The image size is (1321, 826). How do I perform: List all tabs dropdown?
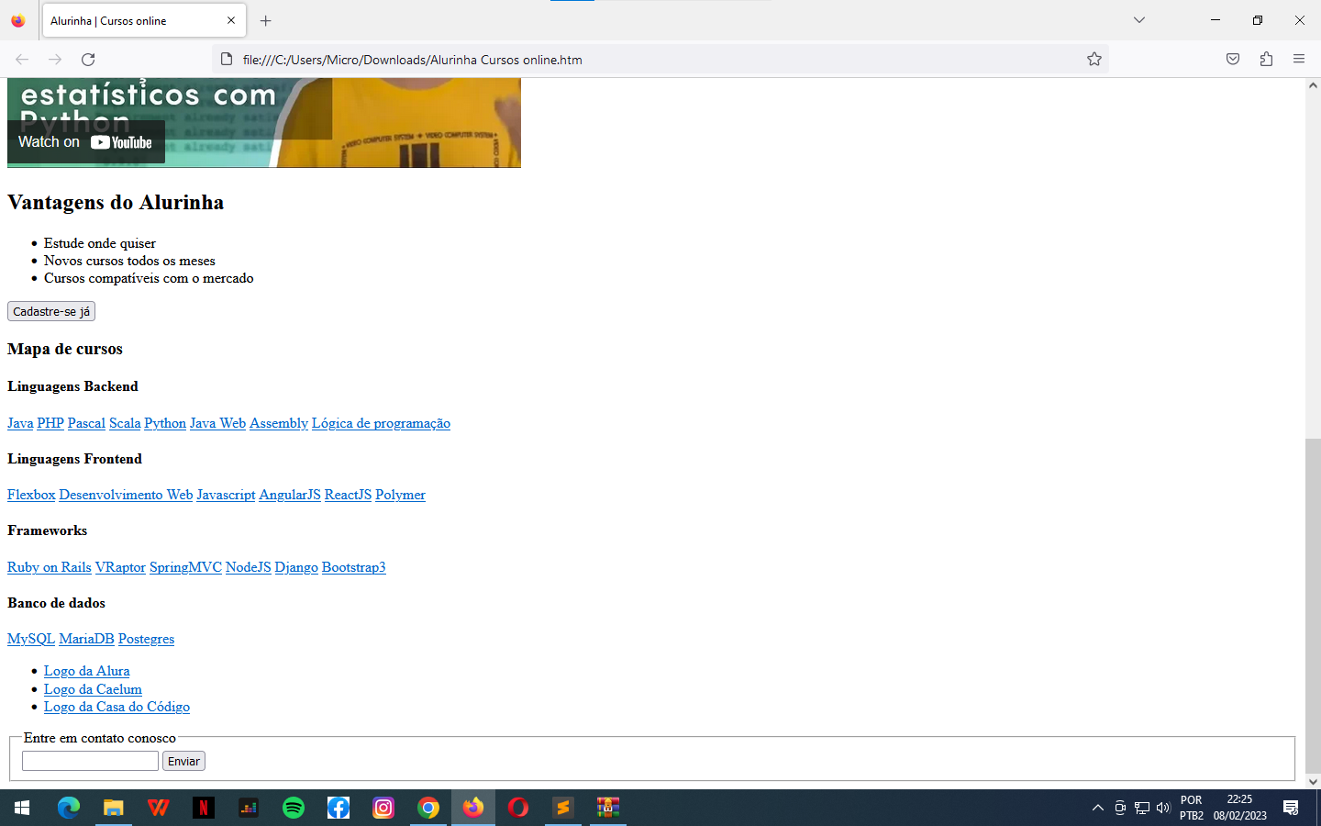pos(1139,20)
